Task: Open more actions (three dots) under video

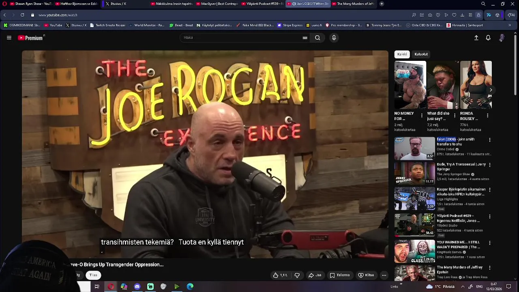Action: (x=384, y=275)
